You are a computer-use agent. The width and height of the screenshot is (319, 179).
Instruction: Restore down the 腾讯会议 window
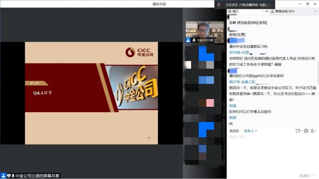coord(307,4)
